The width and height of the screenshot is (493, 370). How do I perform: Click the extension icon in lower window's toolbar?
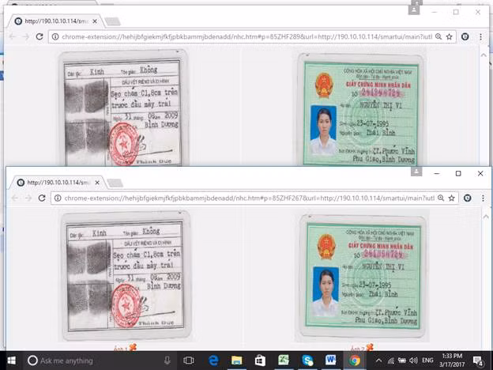point(468,198)
